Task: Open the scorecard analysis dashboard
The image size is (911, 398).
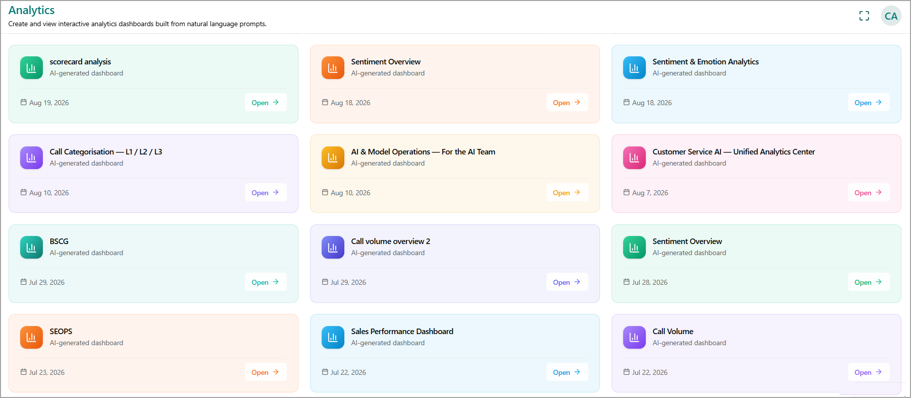Action: coord(266,103)
